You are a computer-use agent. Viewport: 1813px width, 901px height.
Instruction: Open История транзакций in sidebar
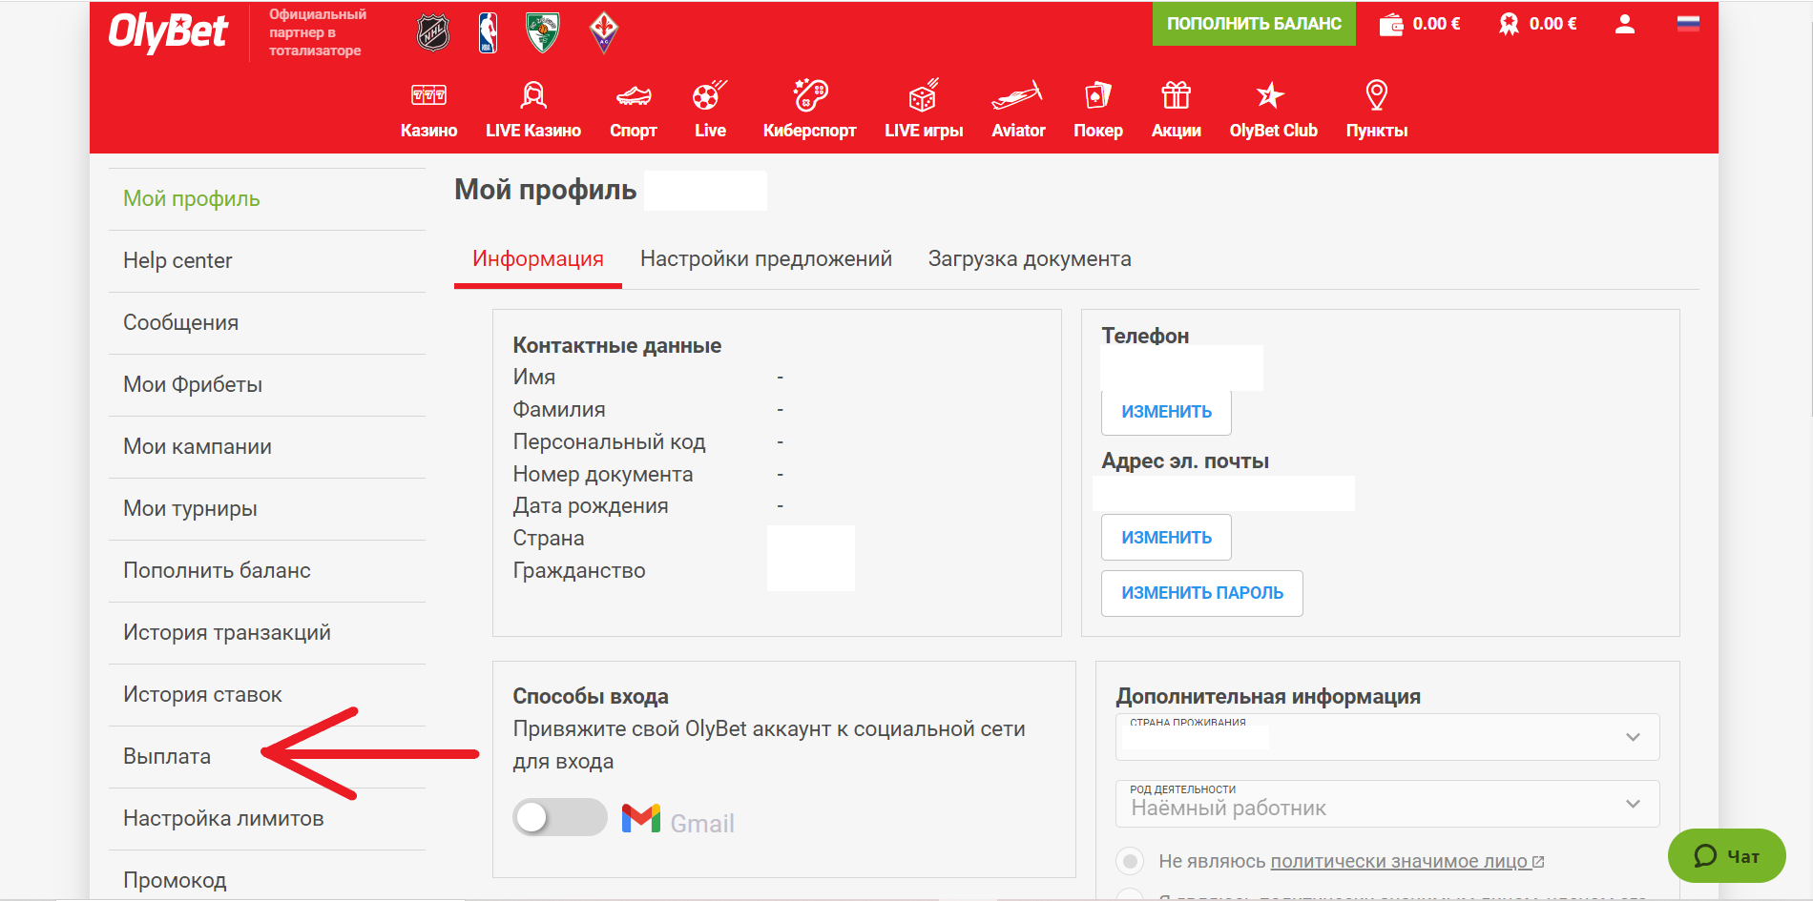(267, 633)
